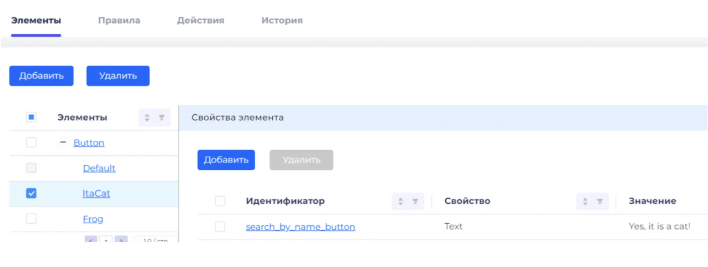Uncheck the ItaCat checkbox
708x267 pixels.
(x=31, y=193)
